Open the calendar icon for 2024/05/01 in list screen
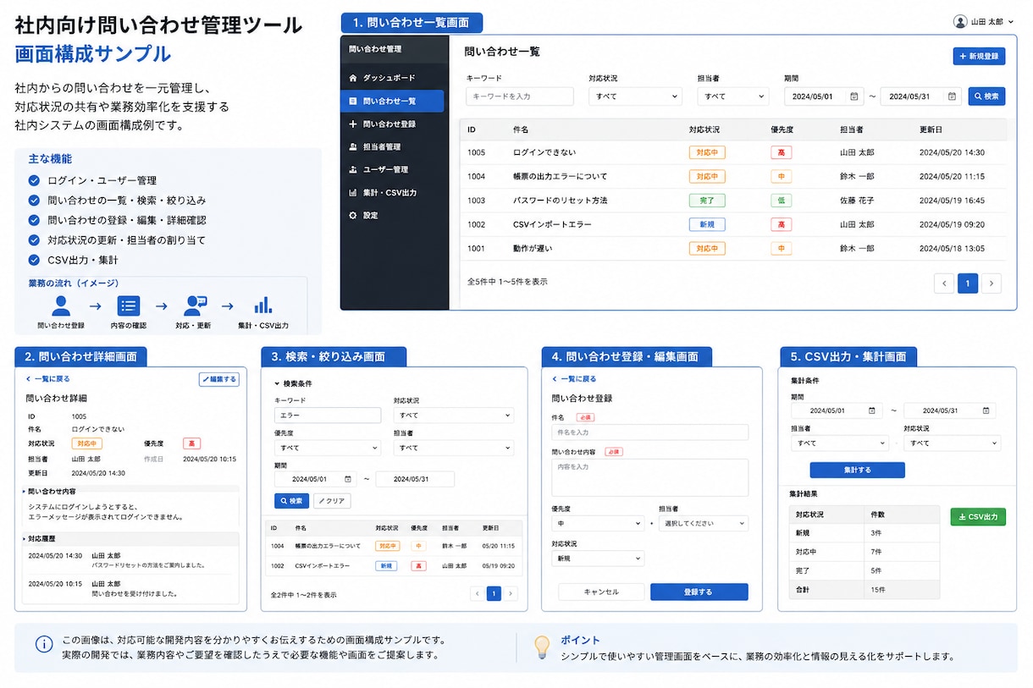This screenshot has width=1033, height=688. pyautogui.click(x=854, y=96)
